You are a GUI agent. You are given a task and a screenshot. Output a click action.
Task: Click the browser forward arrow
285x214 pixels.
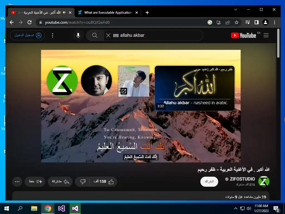coord(21,22)
